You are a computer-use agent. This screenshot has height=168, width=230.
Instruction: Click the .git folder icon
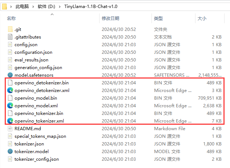(x=10, y=29)
